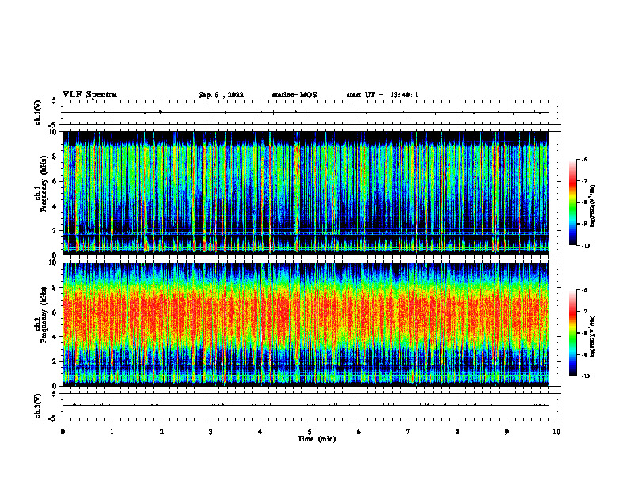Click time axis tick label "6"
The image size is (627, 484).
click(x=359, y=432)
